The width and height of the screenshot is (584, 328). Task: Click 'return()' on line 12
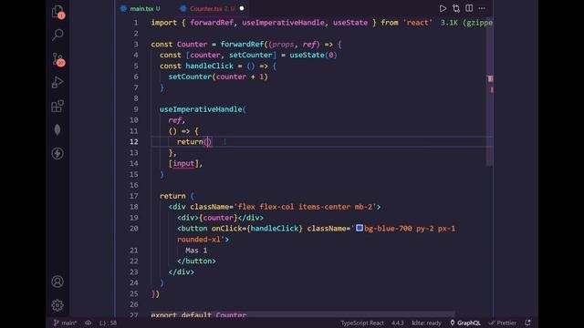click(194, 142)
